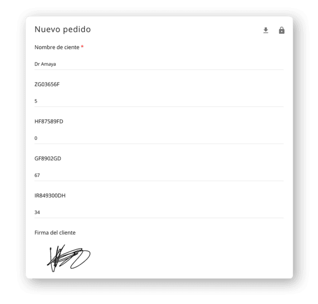Select the HF87589FD quantity field with 0
This screenshot has height=304, width=318.
pyautogui.click(x=159, y=138)
